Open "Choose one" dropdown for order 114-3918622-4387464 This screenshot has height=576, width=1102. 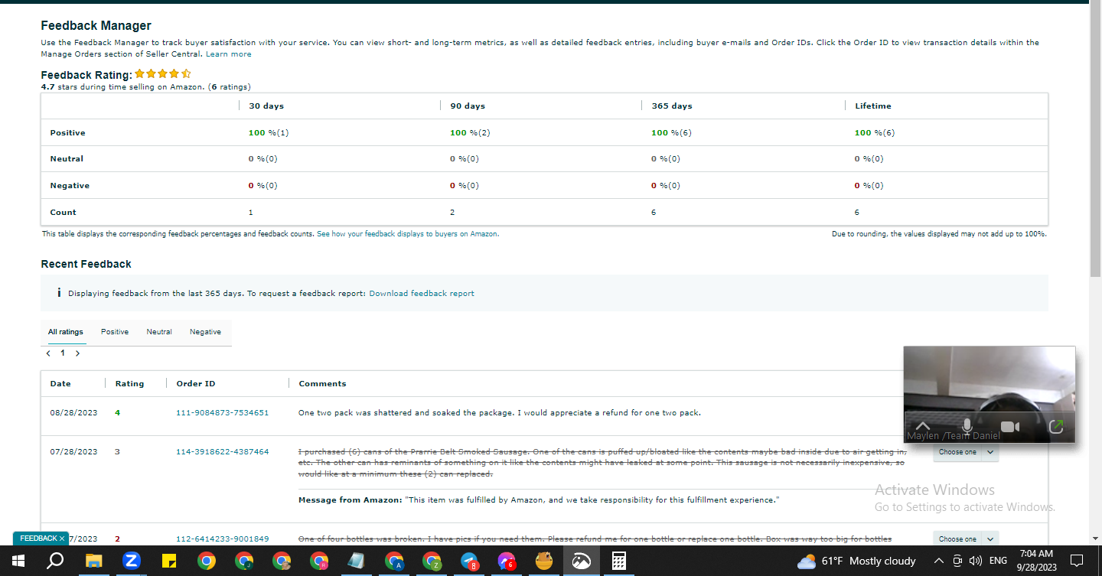(966, 452)
